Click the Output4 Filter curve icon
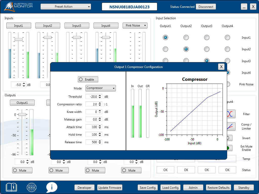259x194 pixels. [231, 114]
